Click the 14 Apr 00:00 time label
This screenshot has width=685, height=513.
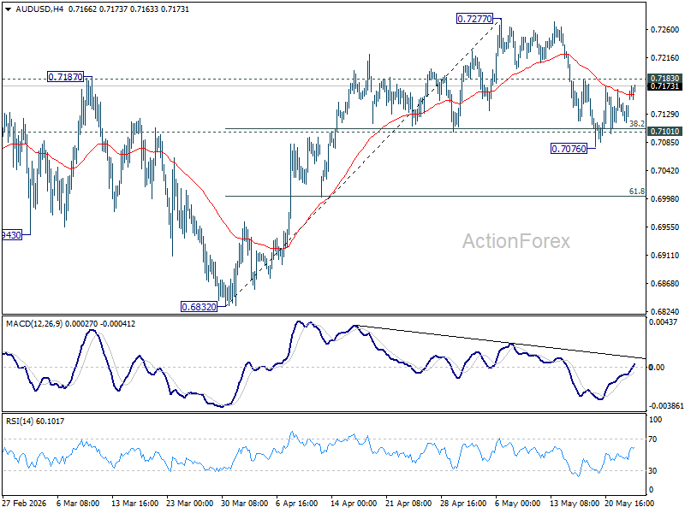354,504
